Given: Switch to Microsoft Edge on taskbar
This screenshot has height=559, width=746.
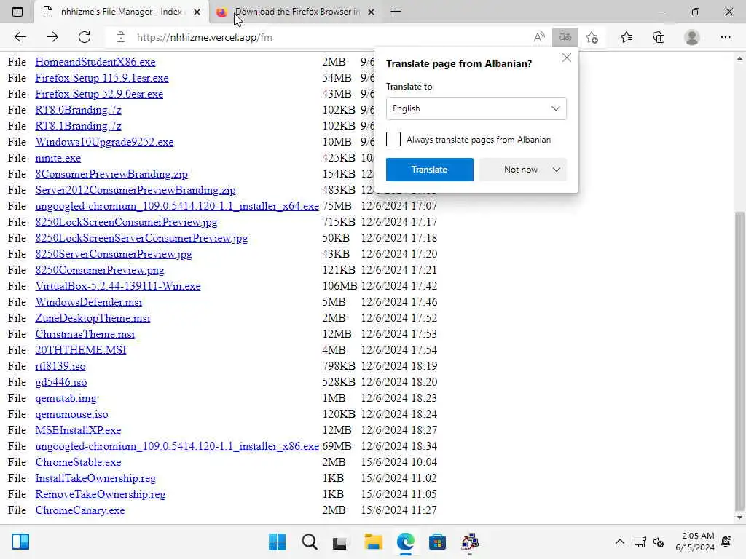Looking at the screenshot, I should [x=405, y=542].
